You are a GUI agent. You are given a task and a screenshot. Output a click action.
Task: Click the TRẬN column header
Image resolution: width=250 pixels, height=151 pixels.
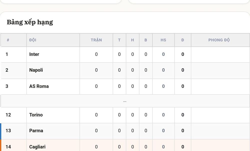[96, 40]
